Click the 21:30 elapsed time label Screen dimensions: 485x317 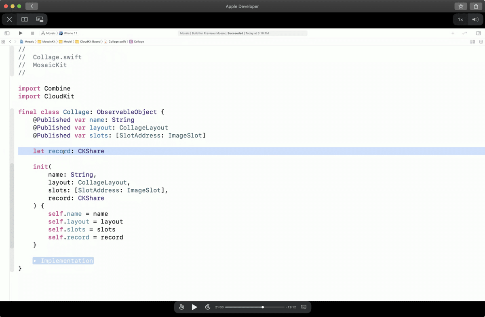click(219, 307)
